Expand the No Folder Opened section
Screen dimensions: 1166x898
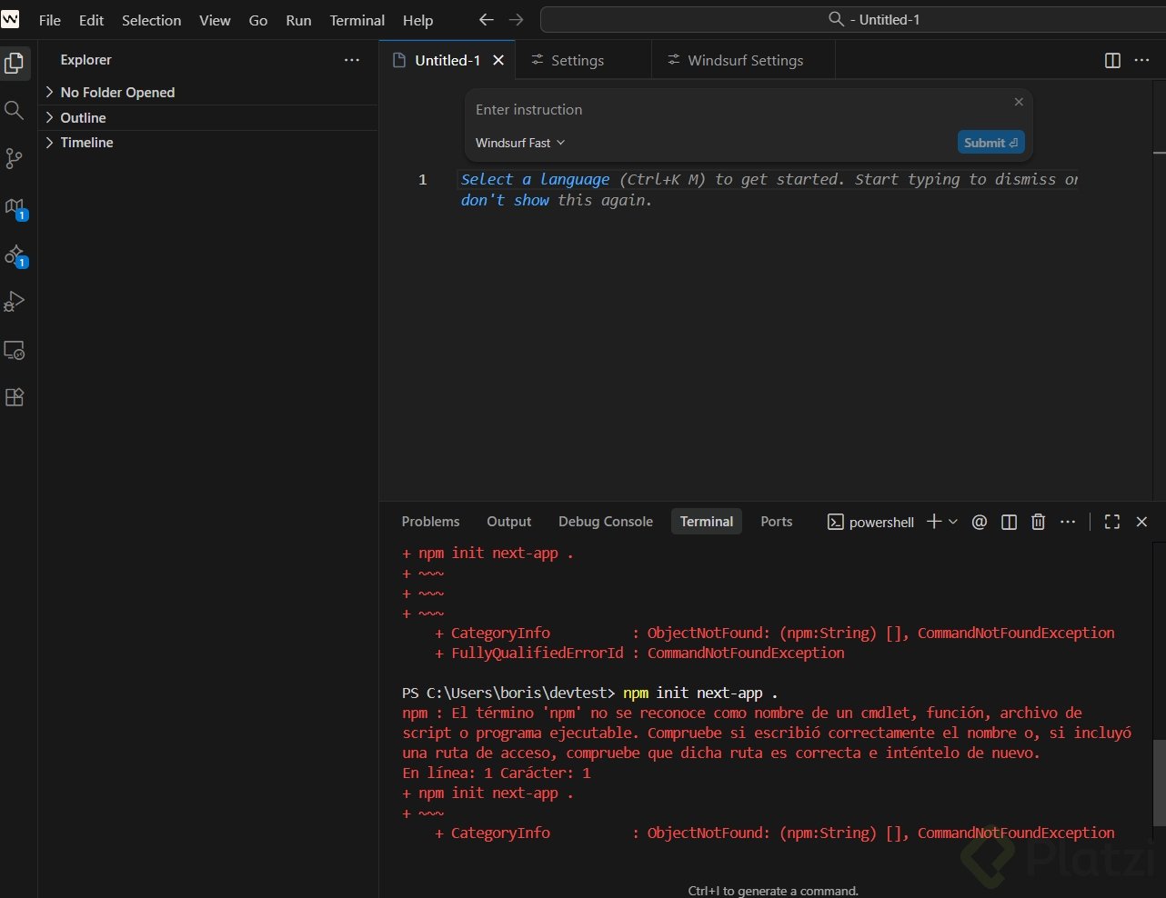[x=117, y=93]
